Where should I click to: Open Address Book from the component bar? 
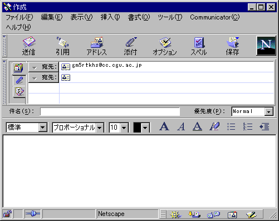pos(232,215)
